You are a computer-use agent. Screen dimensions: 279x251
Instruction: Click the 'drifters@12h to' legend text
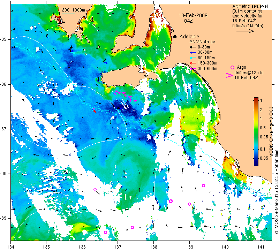coord(249,73)
